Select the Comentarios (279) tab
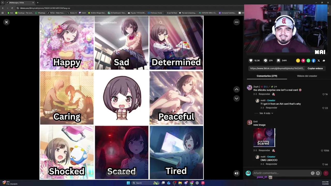 [267, 76]
